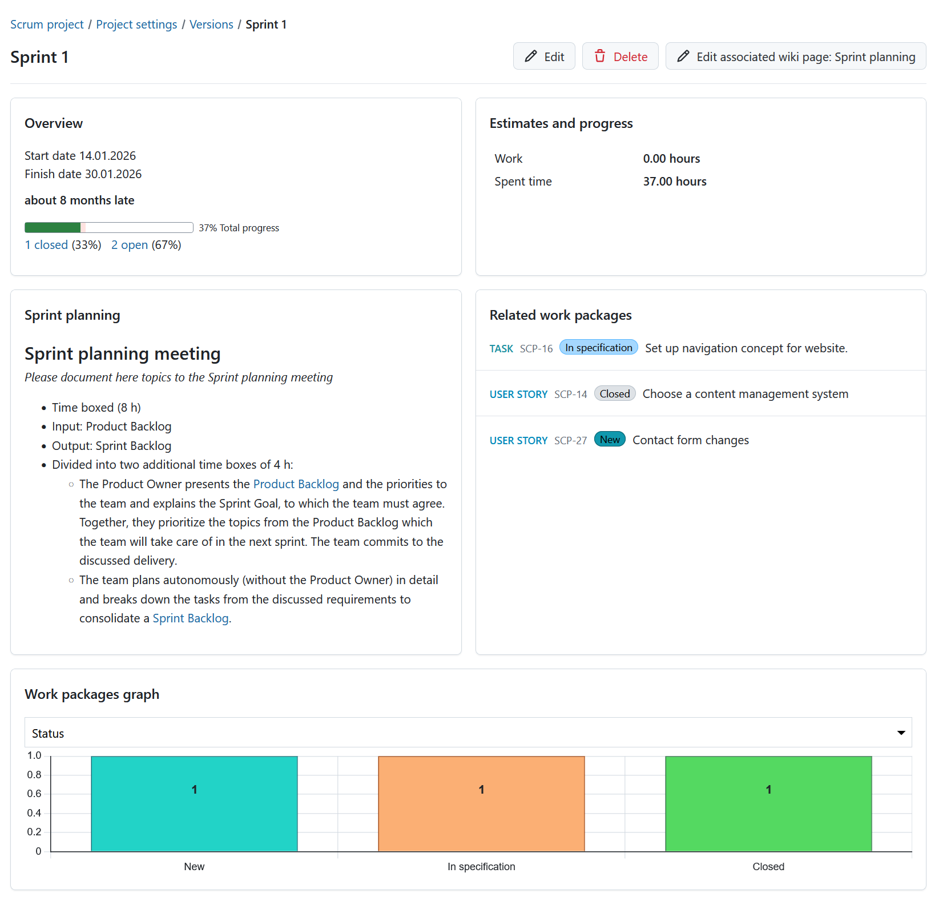Screen dimensions: 935x897
Task: Open USER STORY SCP-14
Action: pos(570,394)
